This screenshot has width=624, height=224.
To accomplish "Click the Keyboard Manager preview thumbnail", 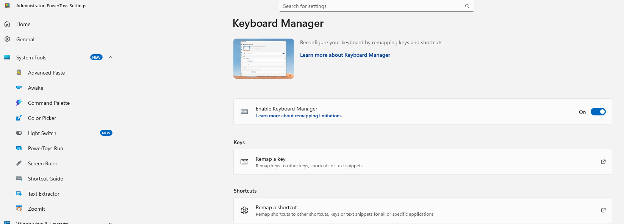I will (263, 59).
